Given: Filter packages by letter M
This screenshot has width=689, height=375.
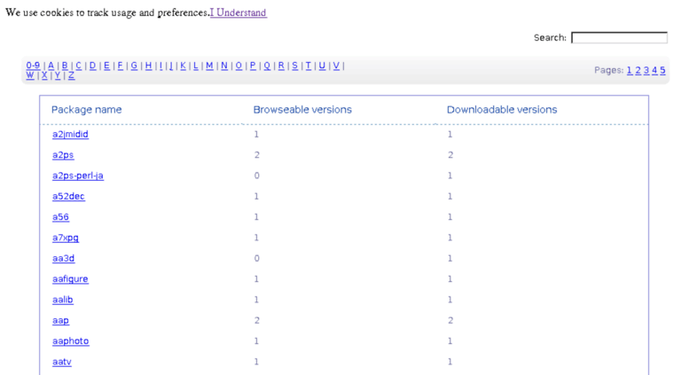Looking at the screenshot, I should [209, 66].
